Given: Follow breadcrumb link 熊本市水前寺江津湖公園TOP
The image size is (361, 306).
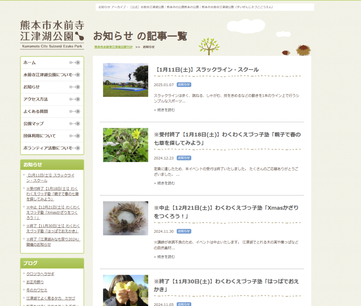Looking at the screenshot, I should click(x=114, y=47).
